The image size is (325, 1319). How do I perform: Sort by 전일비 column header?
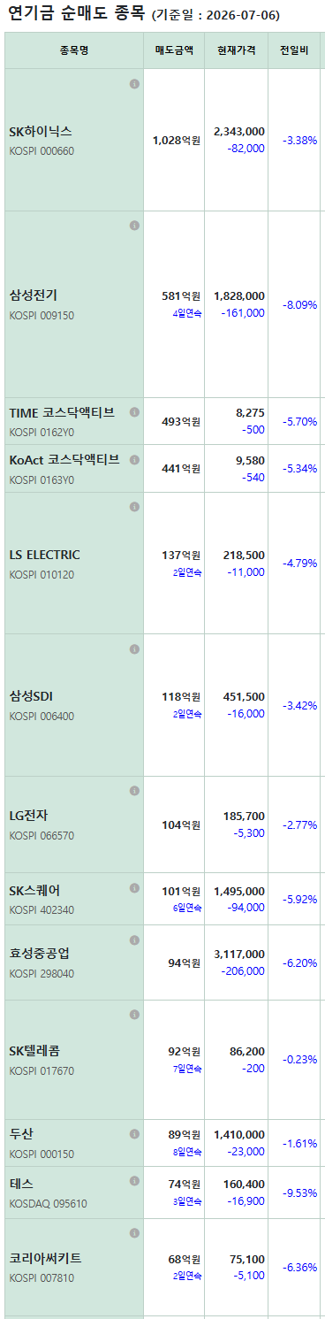pyautogui.click(x=289, y=50)
